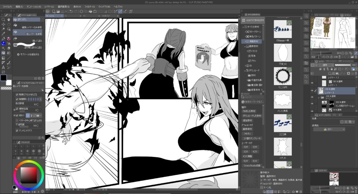
Task: Click the transparent color swatch
Action: pos(6,88)
